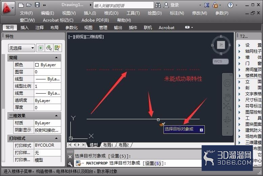
Task: Click the binoculars search icon
Action: click(158, 5)
